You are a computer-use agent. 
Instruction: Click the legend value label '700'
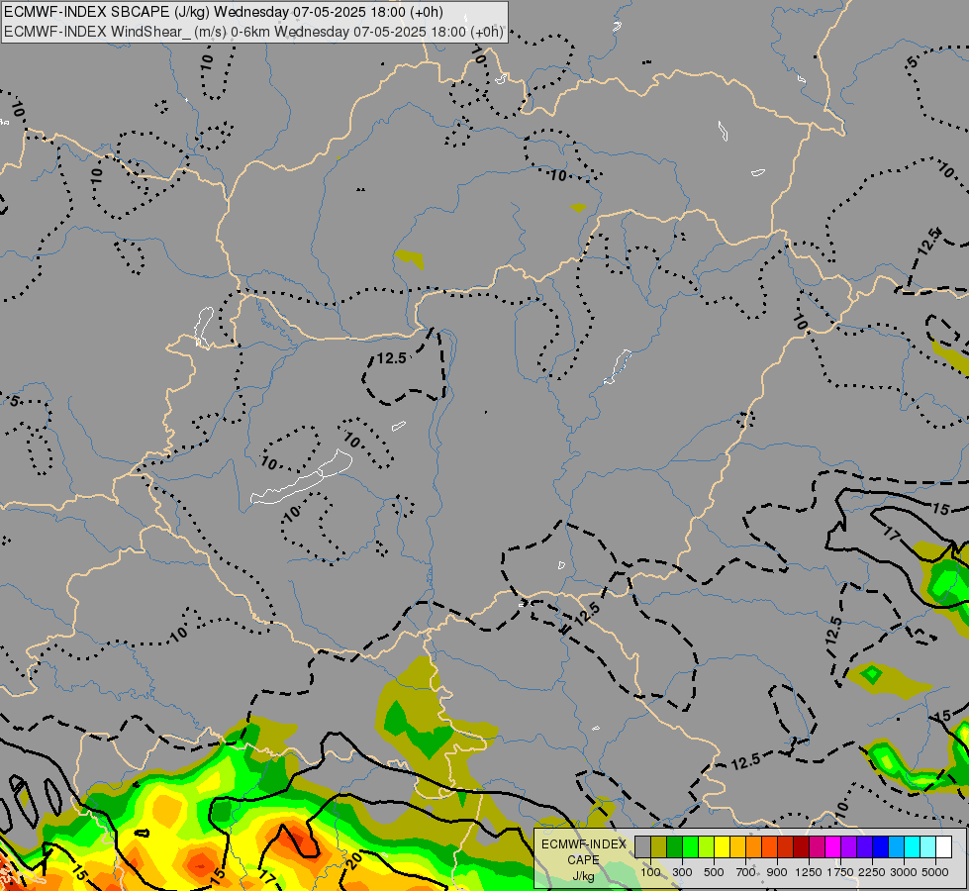[745, 872]
